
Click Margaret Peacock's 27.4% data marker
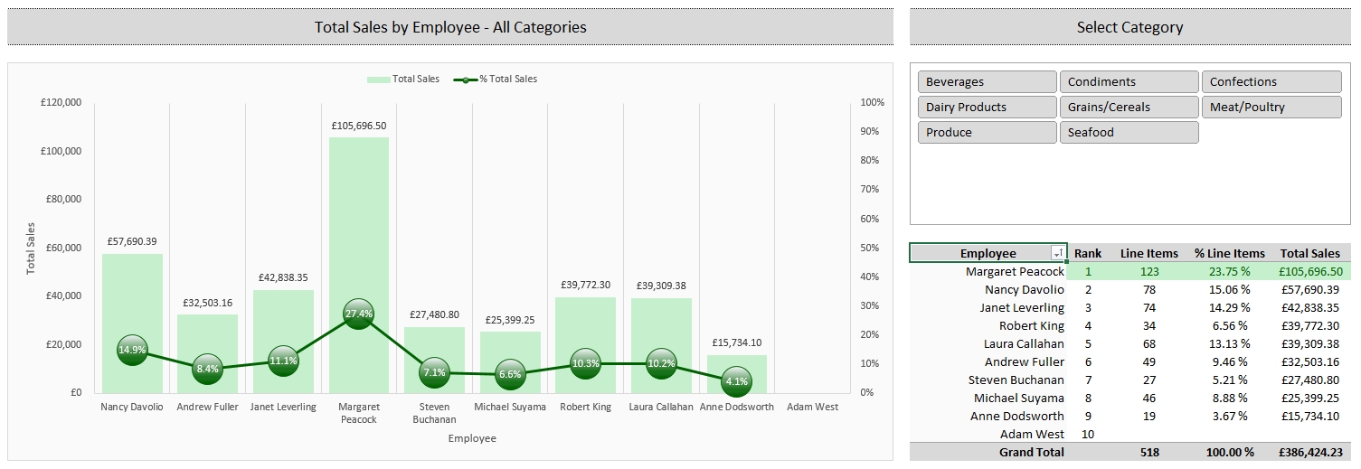click(359, 314)
